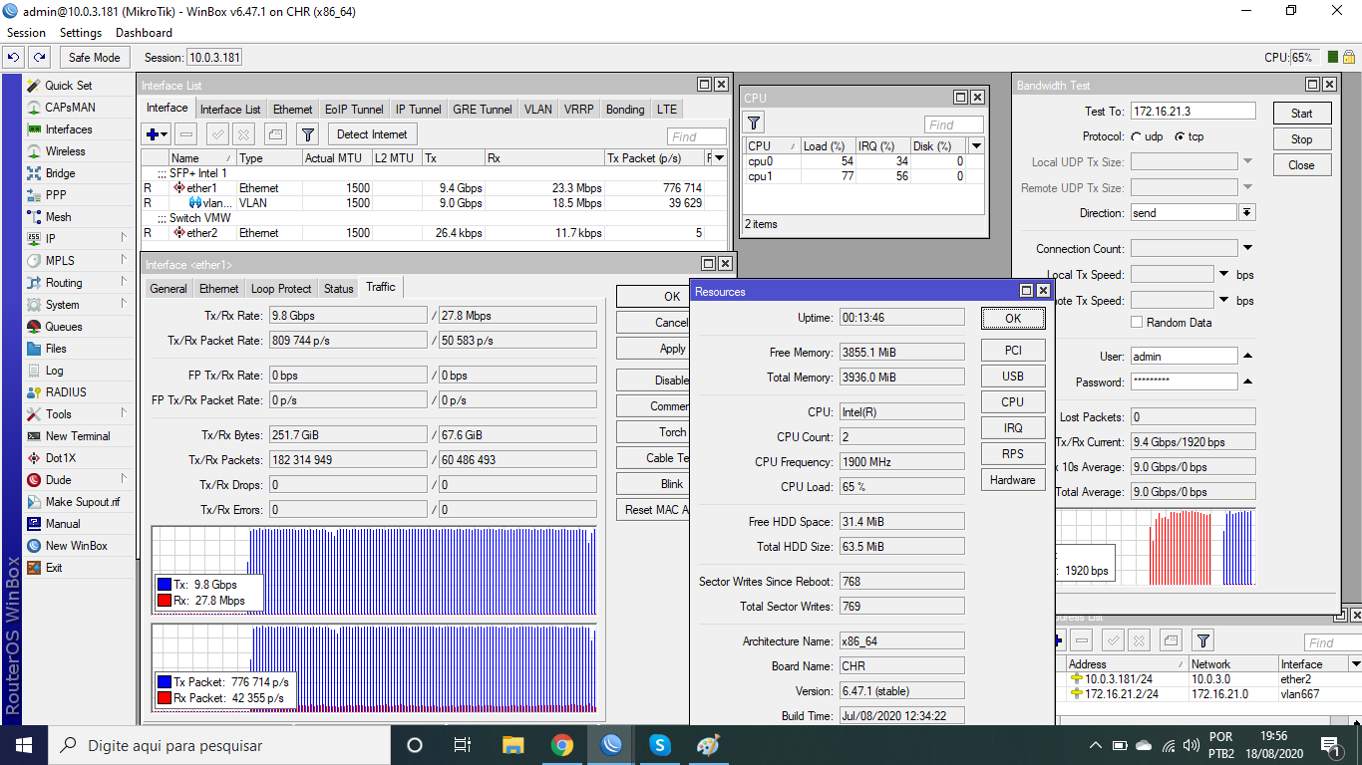Open the Settings menu

pyautogui.click(x=81, y=33)
